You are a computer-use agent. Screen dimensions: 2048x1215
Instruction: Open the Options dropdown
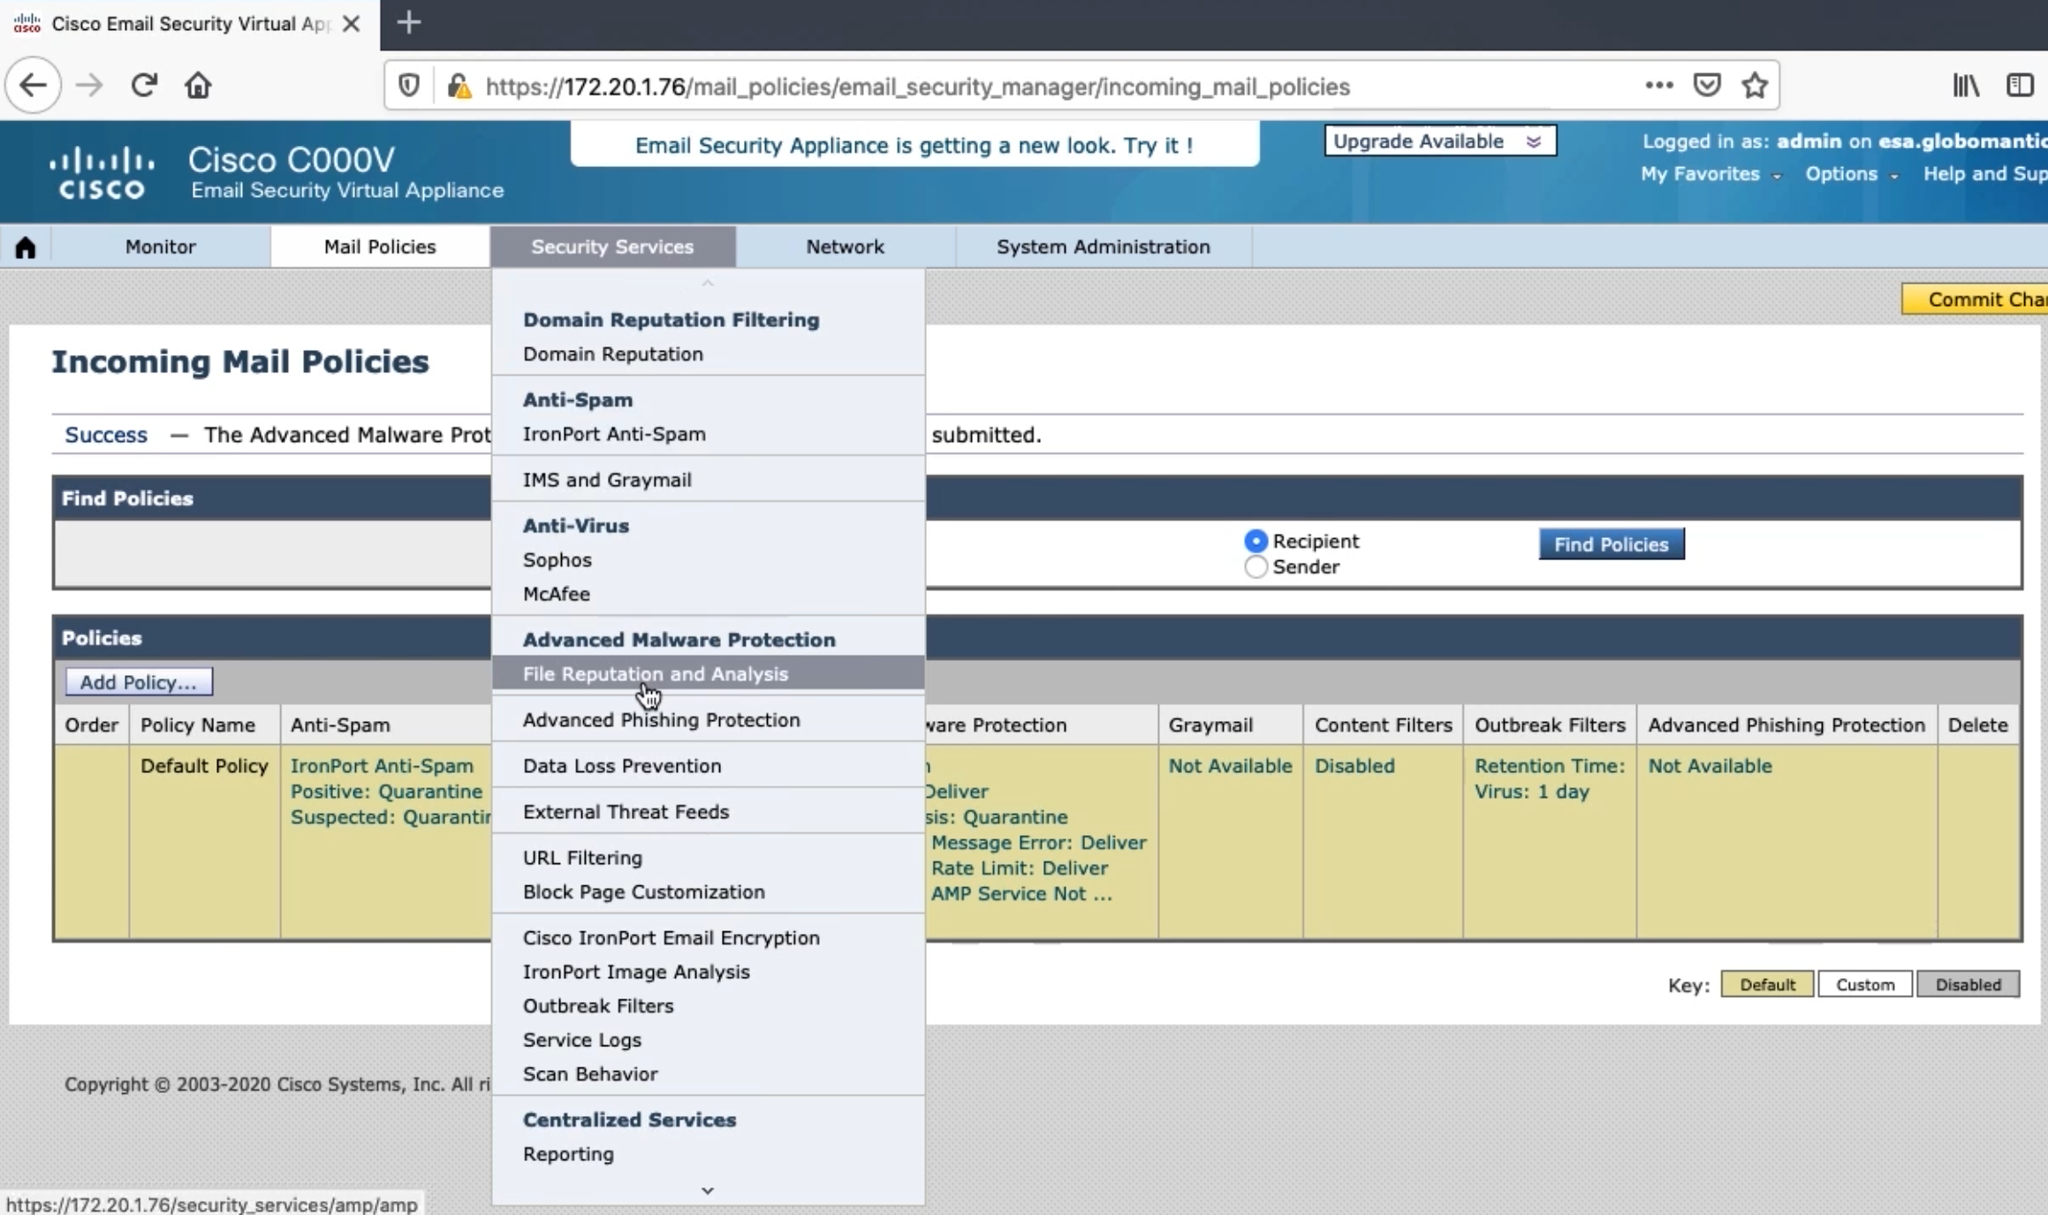coord(1851,174)
